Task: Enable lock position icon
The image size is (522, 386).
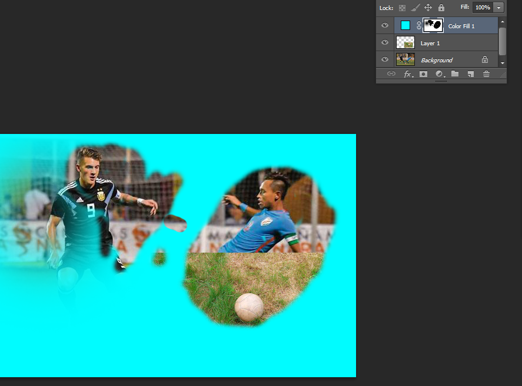Action: coord(427,8)
